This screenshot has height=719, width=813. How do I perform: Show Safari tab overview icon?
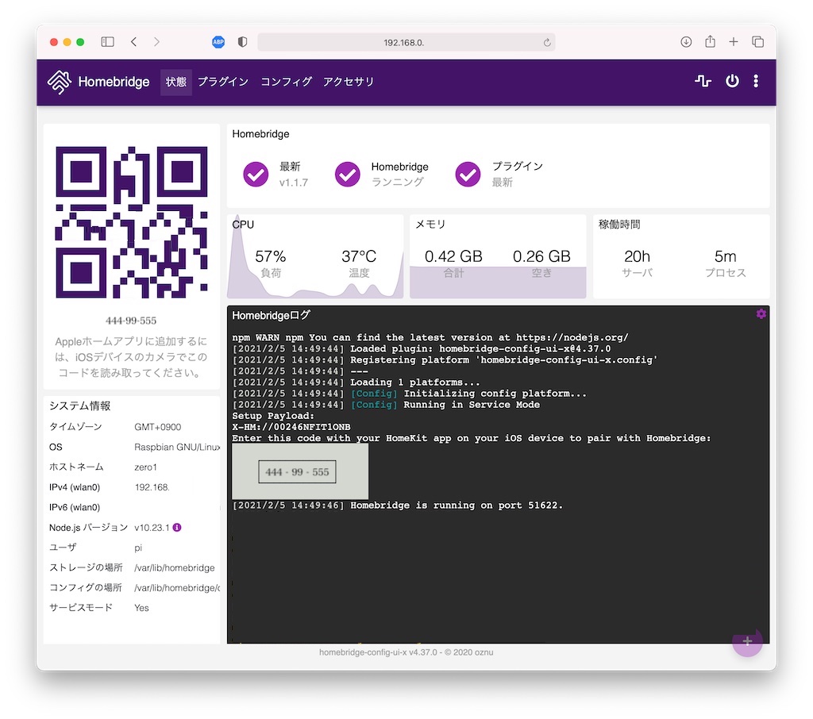[x=757, y=42]
